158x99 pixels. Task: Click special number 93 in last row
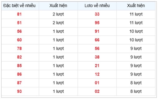19,91
